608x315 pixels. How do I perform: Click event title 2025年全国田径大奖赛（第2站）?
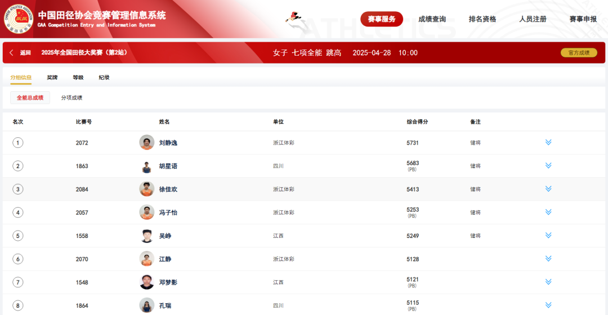click(x=84, y=53)
